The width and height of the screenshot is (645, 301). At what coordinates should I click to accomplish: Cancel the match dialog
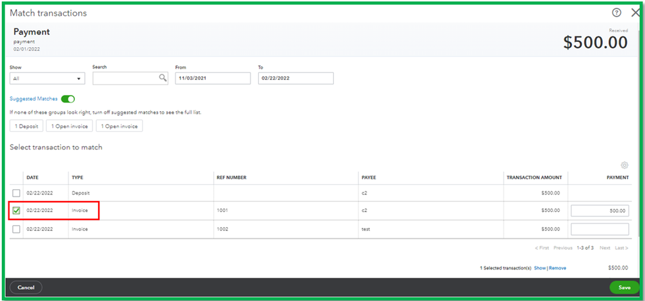click(26, 287)
